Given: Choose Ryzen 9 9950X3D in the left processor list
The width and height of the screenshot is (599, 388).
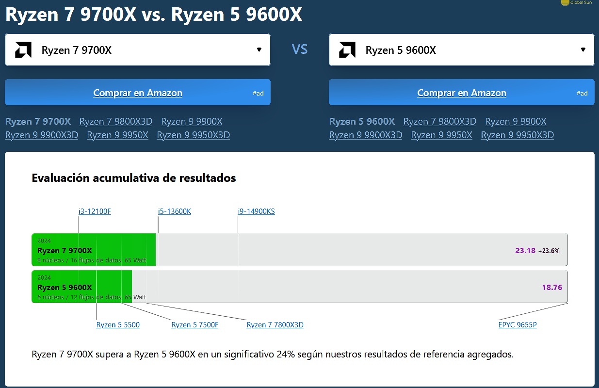Looking at the screenshot, I should 194,135.
